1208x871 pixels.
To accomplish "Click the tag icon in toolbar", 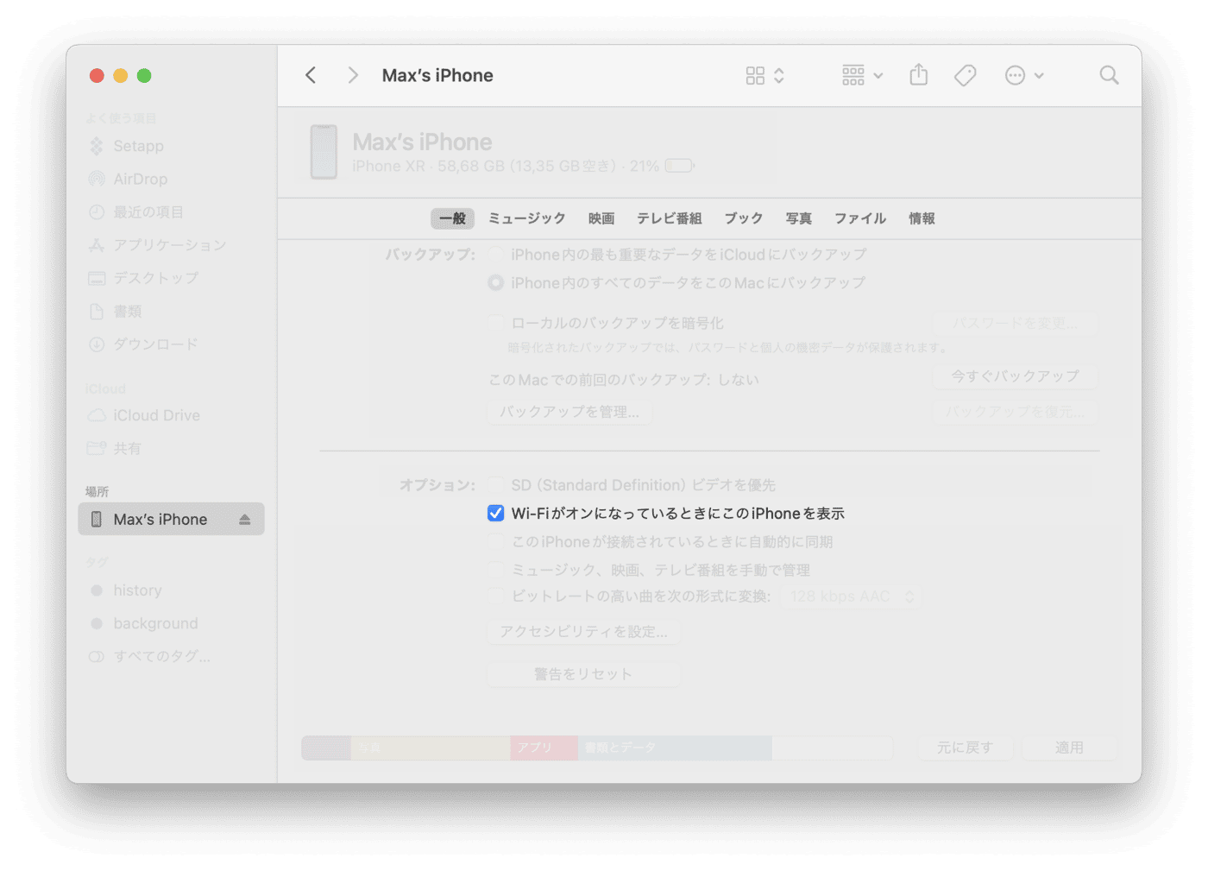I will pyautogui.click(x=966, y=76).
